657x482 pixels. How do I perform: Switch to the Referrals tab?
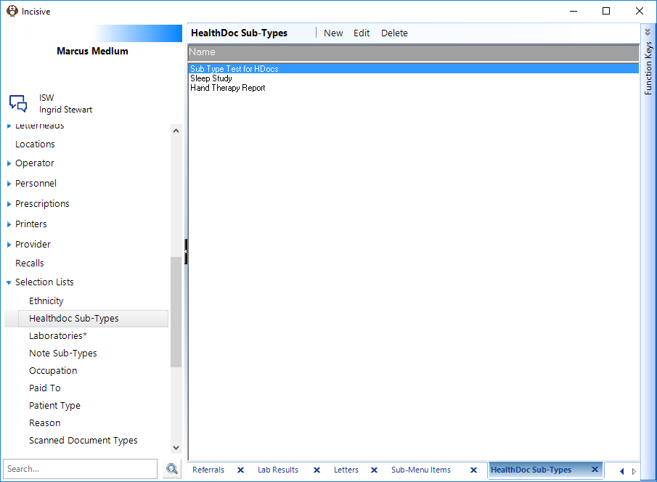coord(208,470)
